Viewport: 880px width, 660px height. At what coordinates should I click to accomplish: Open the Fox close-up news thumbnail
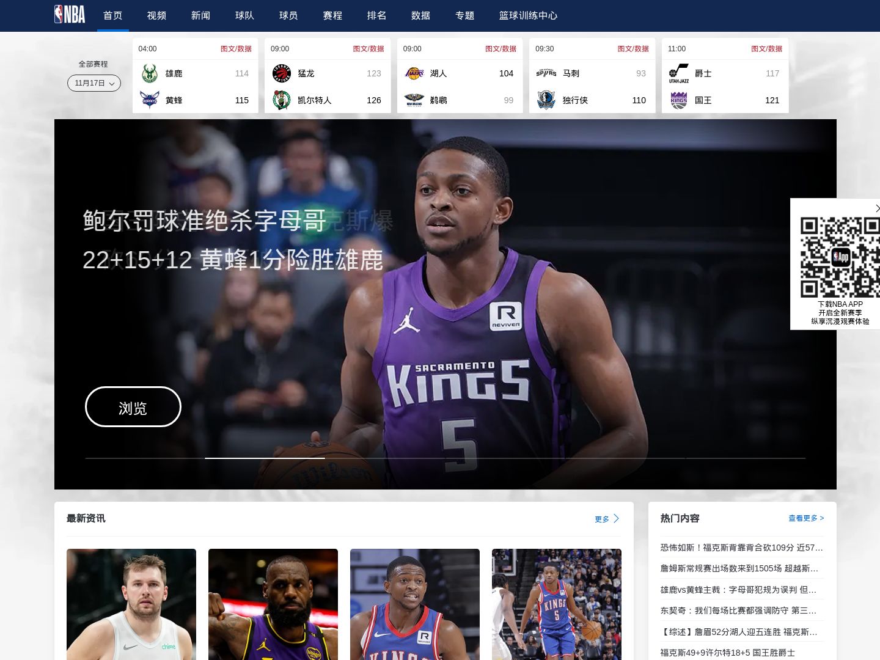[x=415, y=604]
